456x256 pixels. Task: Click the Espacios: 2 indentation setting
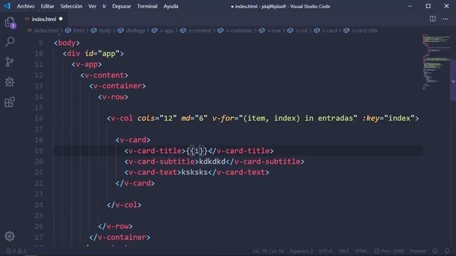tap(301, 251)
